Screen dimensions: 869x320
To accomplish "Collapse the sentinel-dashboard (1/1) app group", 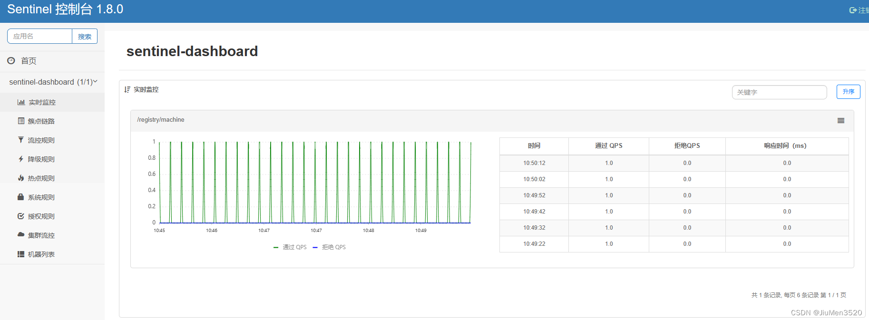I will coord(52,82).
